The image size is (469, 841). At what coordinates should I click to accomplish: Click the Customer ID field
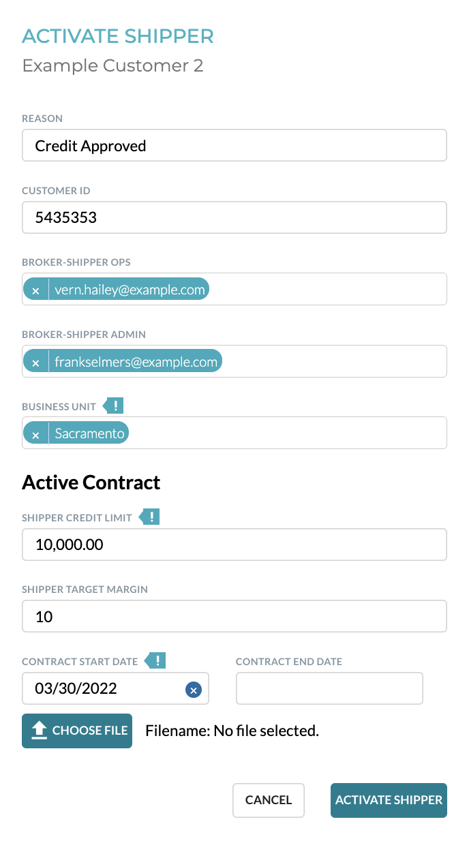point(234,217)
